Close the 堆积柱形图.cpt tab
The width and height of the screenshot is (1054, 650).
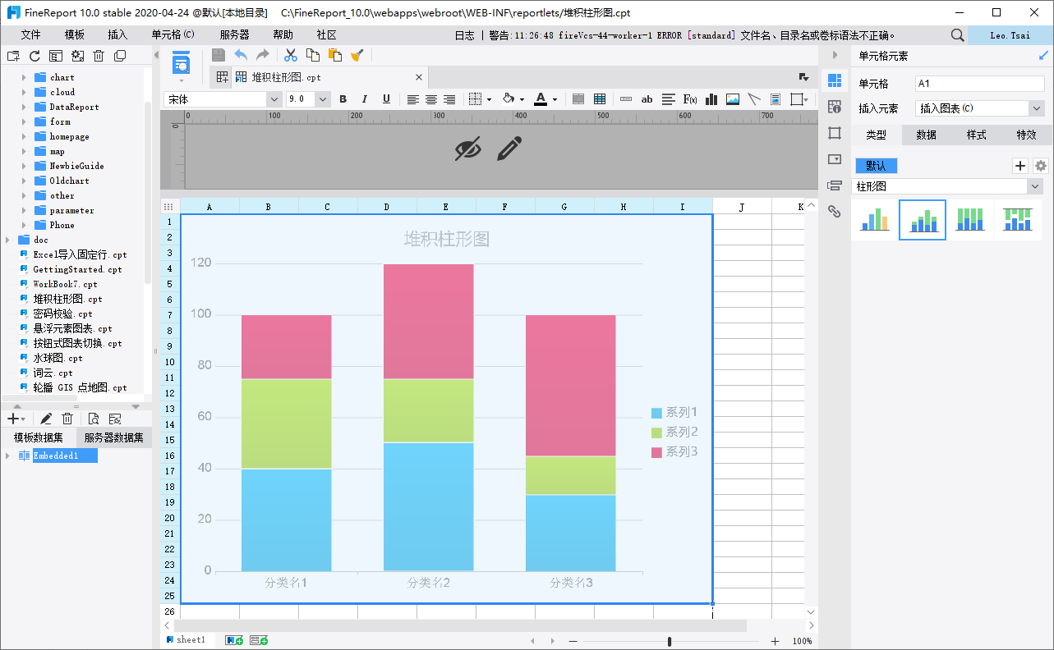[x=418, y=77]
